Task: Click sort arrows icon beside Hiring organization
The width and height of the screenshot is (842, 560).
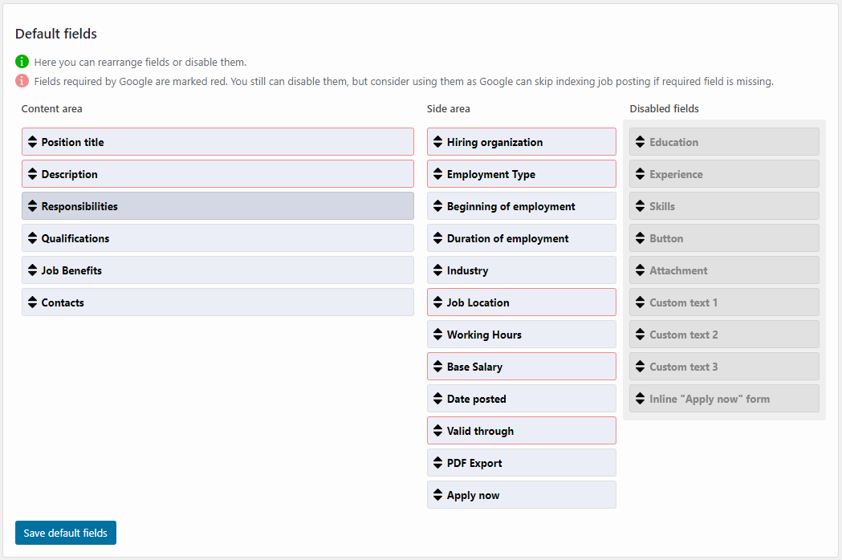Action: click(437, 142)
